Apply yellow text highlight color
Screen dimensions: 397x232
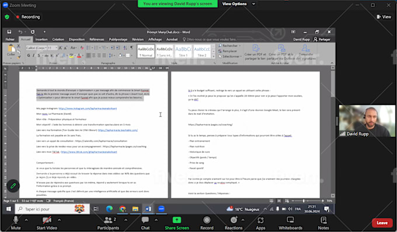point(71,55)
